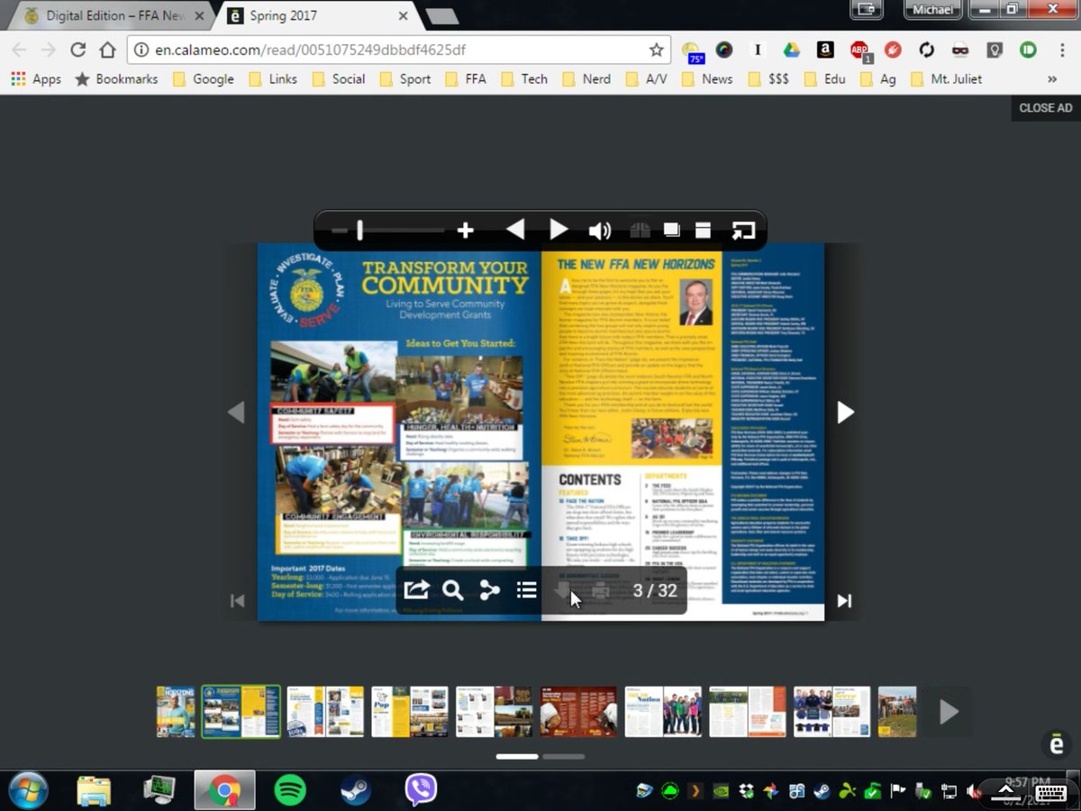Viewport: 1081px width, 811px height.
Task: Open the Adblock Plus extension
Action: 859,51
